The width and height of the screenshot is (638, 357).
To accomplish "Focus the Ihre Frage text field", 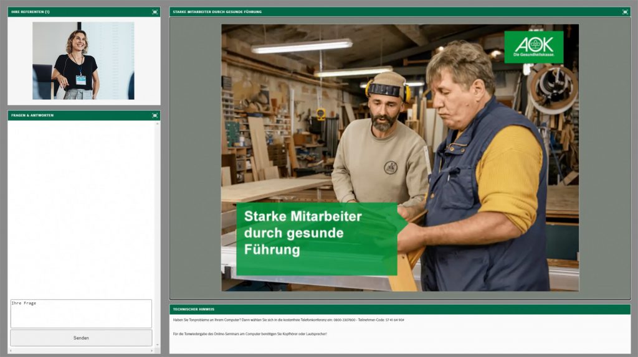I will 81,314.
